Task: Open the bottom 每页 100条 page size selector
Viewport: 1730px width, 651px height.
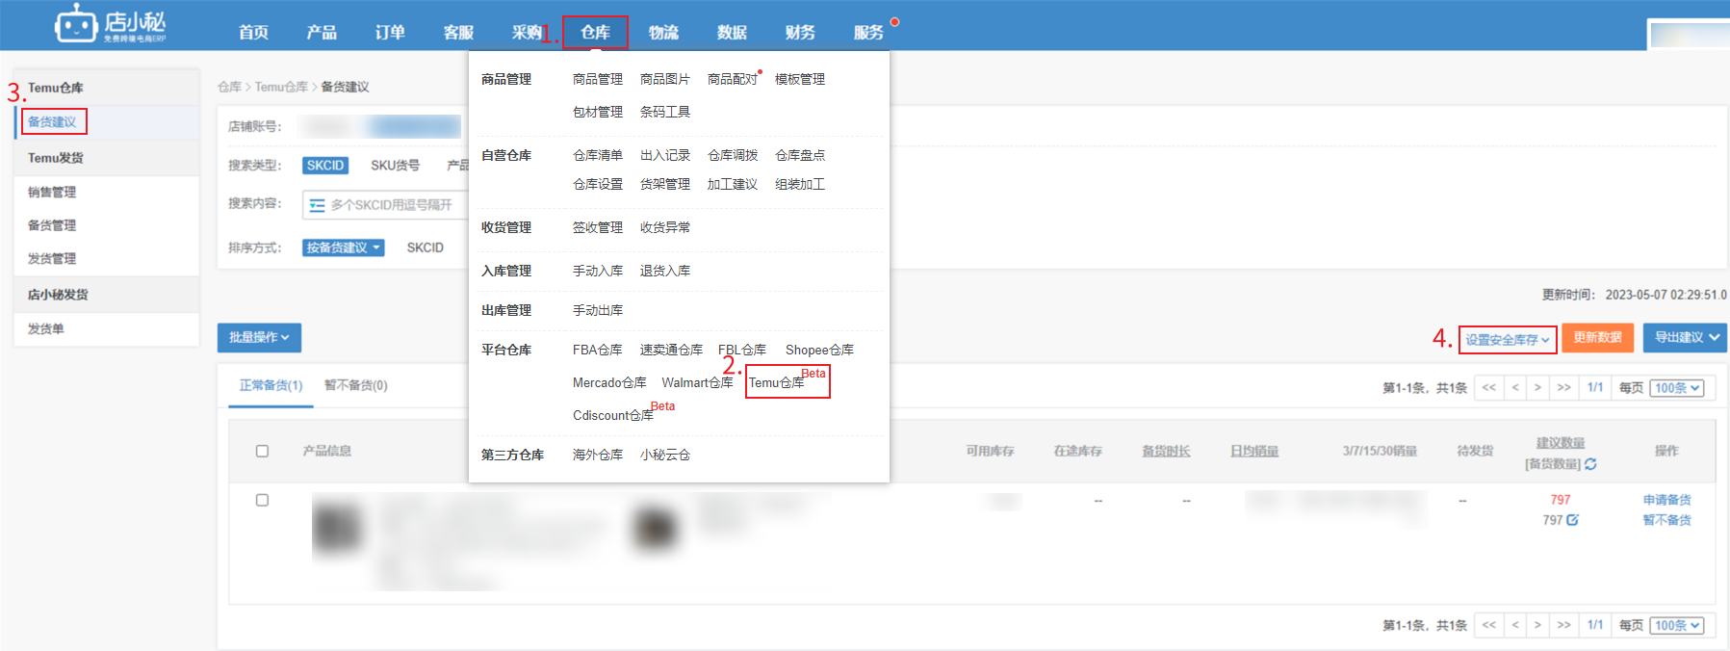Action: [1677, 626]
